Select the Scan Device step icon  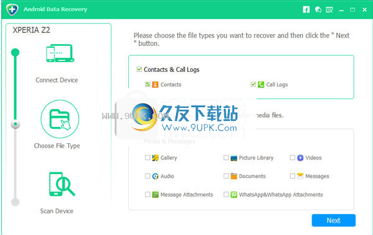[x=62, y=184]
